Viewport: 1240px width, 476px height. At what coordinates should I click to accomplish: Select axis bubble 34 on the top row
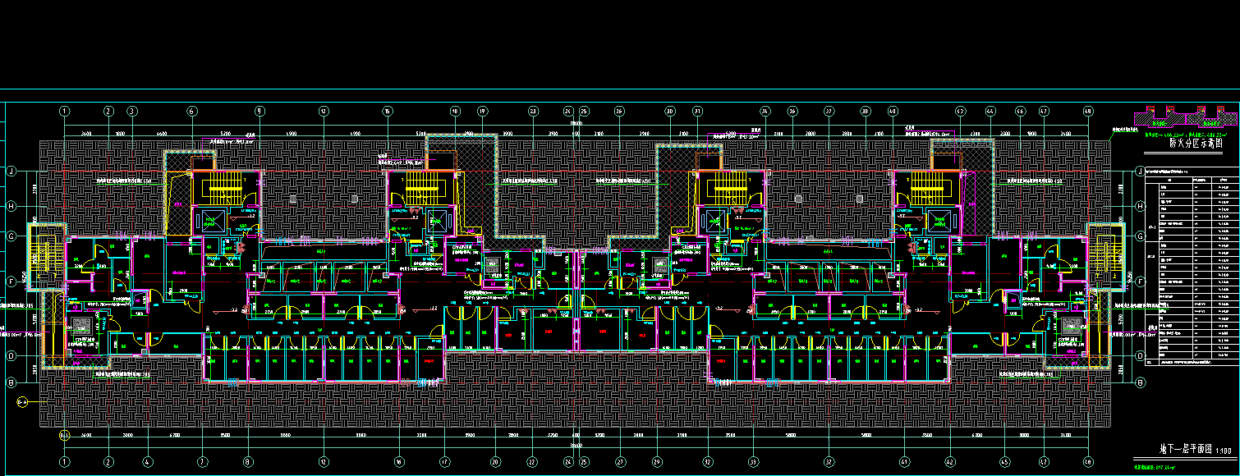tap(765, 111)
